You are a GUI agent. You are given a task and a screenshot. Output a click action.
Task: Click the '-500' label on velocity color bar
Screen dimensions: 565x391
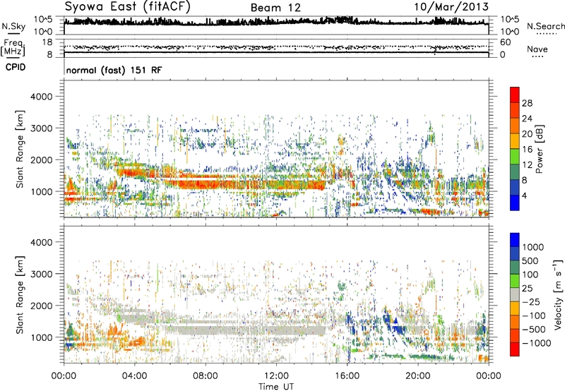tap(534, 330)
